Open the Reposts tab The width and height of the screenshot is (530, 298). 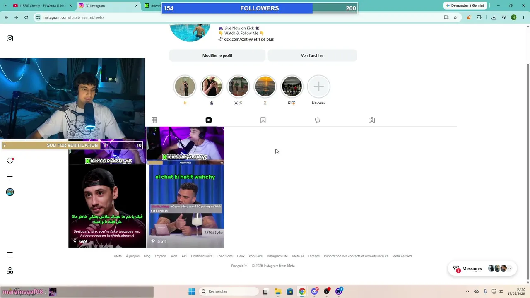[317, 120]
